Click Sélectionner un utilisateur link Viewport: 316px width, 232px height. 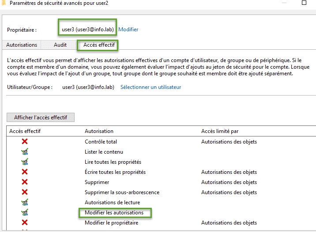point(150,87)
